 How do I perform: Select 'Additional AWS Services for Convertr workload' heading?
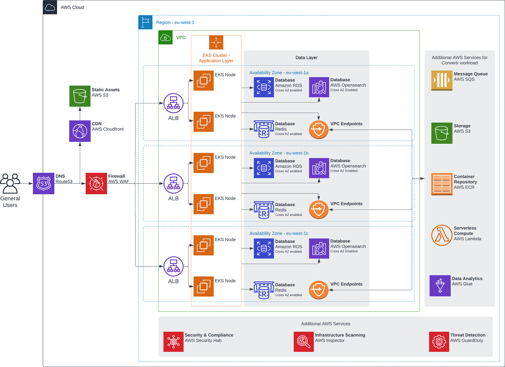tap(460, 60)
